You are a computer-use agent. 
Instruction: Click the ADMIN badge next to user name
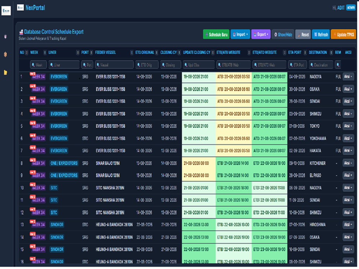click(x=351, y=8)
